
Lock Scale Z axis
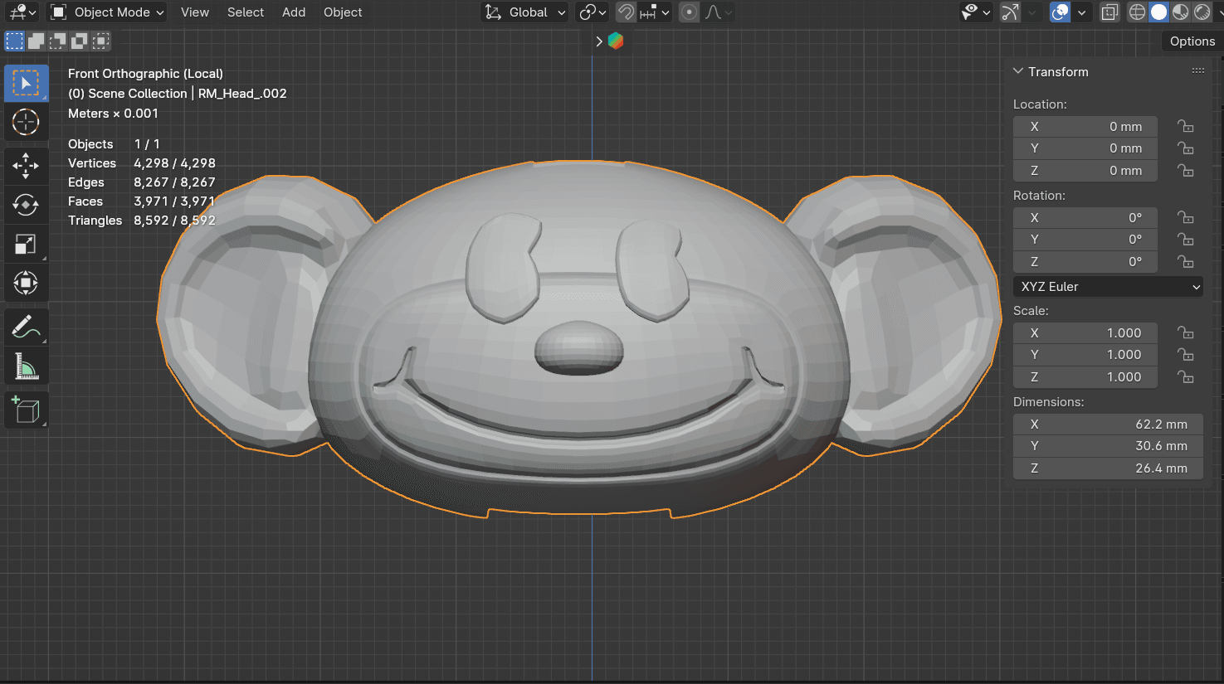coord(1186,377)
